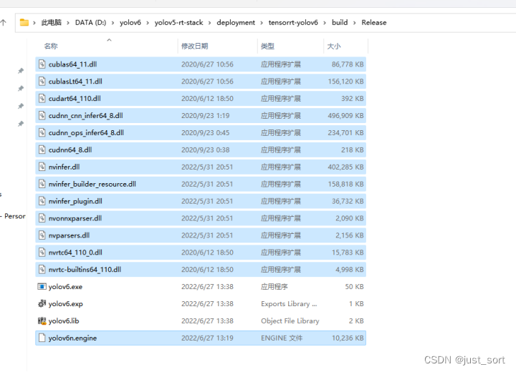Expand chevron after yolov6 breadcrumb

pos(148,23)
